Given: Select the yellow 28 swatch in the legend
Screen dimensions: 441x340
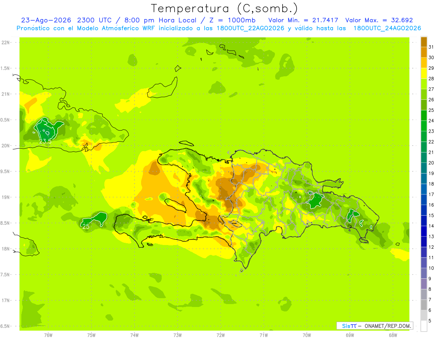Looking at the screenshot, I should [x=424, y=73].
